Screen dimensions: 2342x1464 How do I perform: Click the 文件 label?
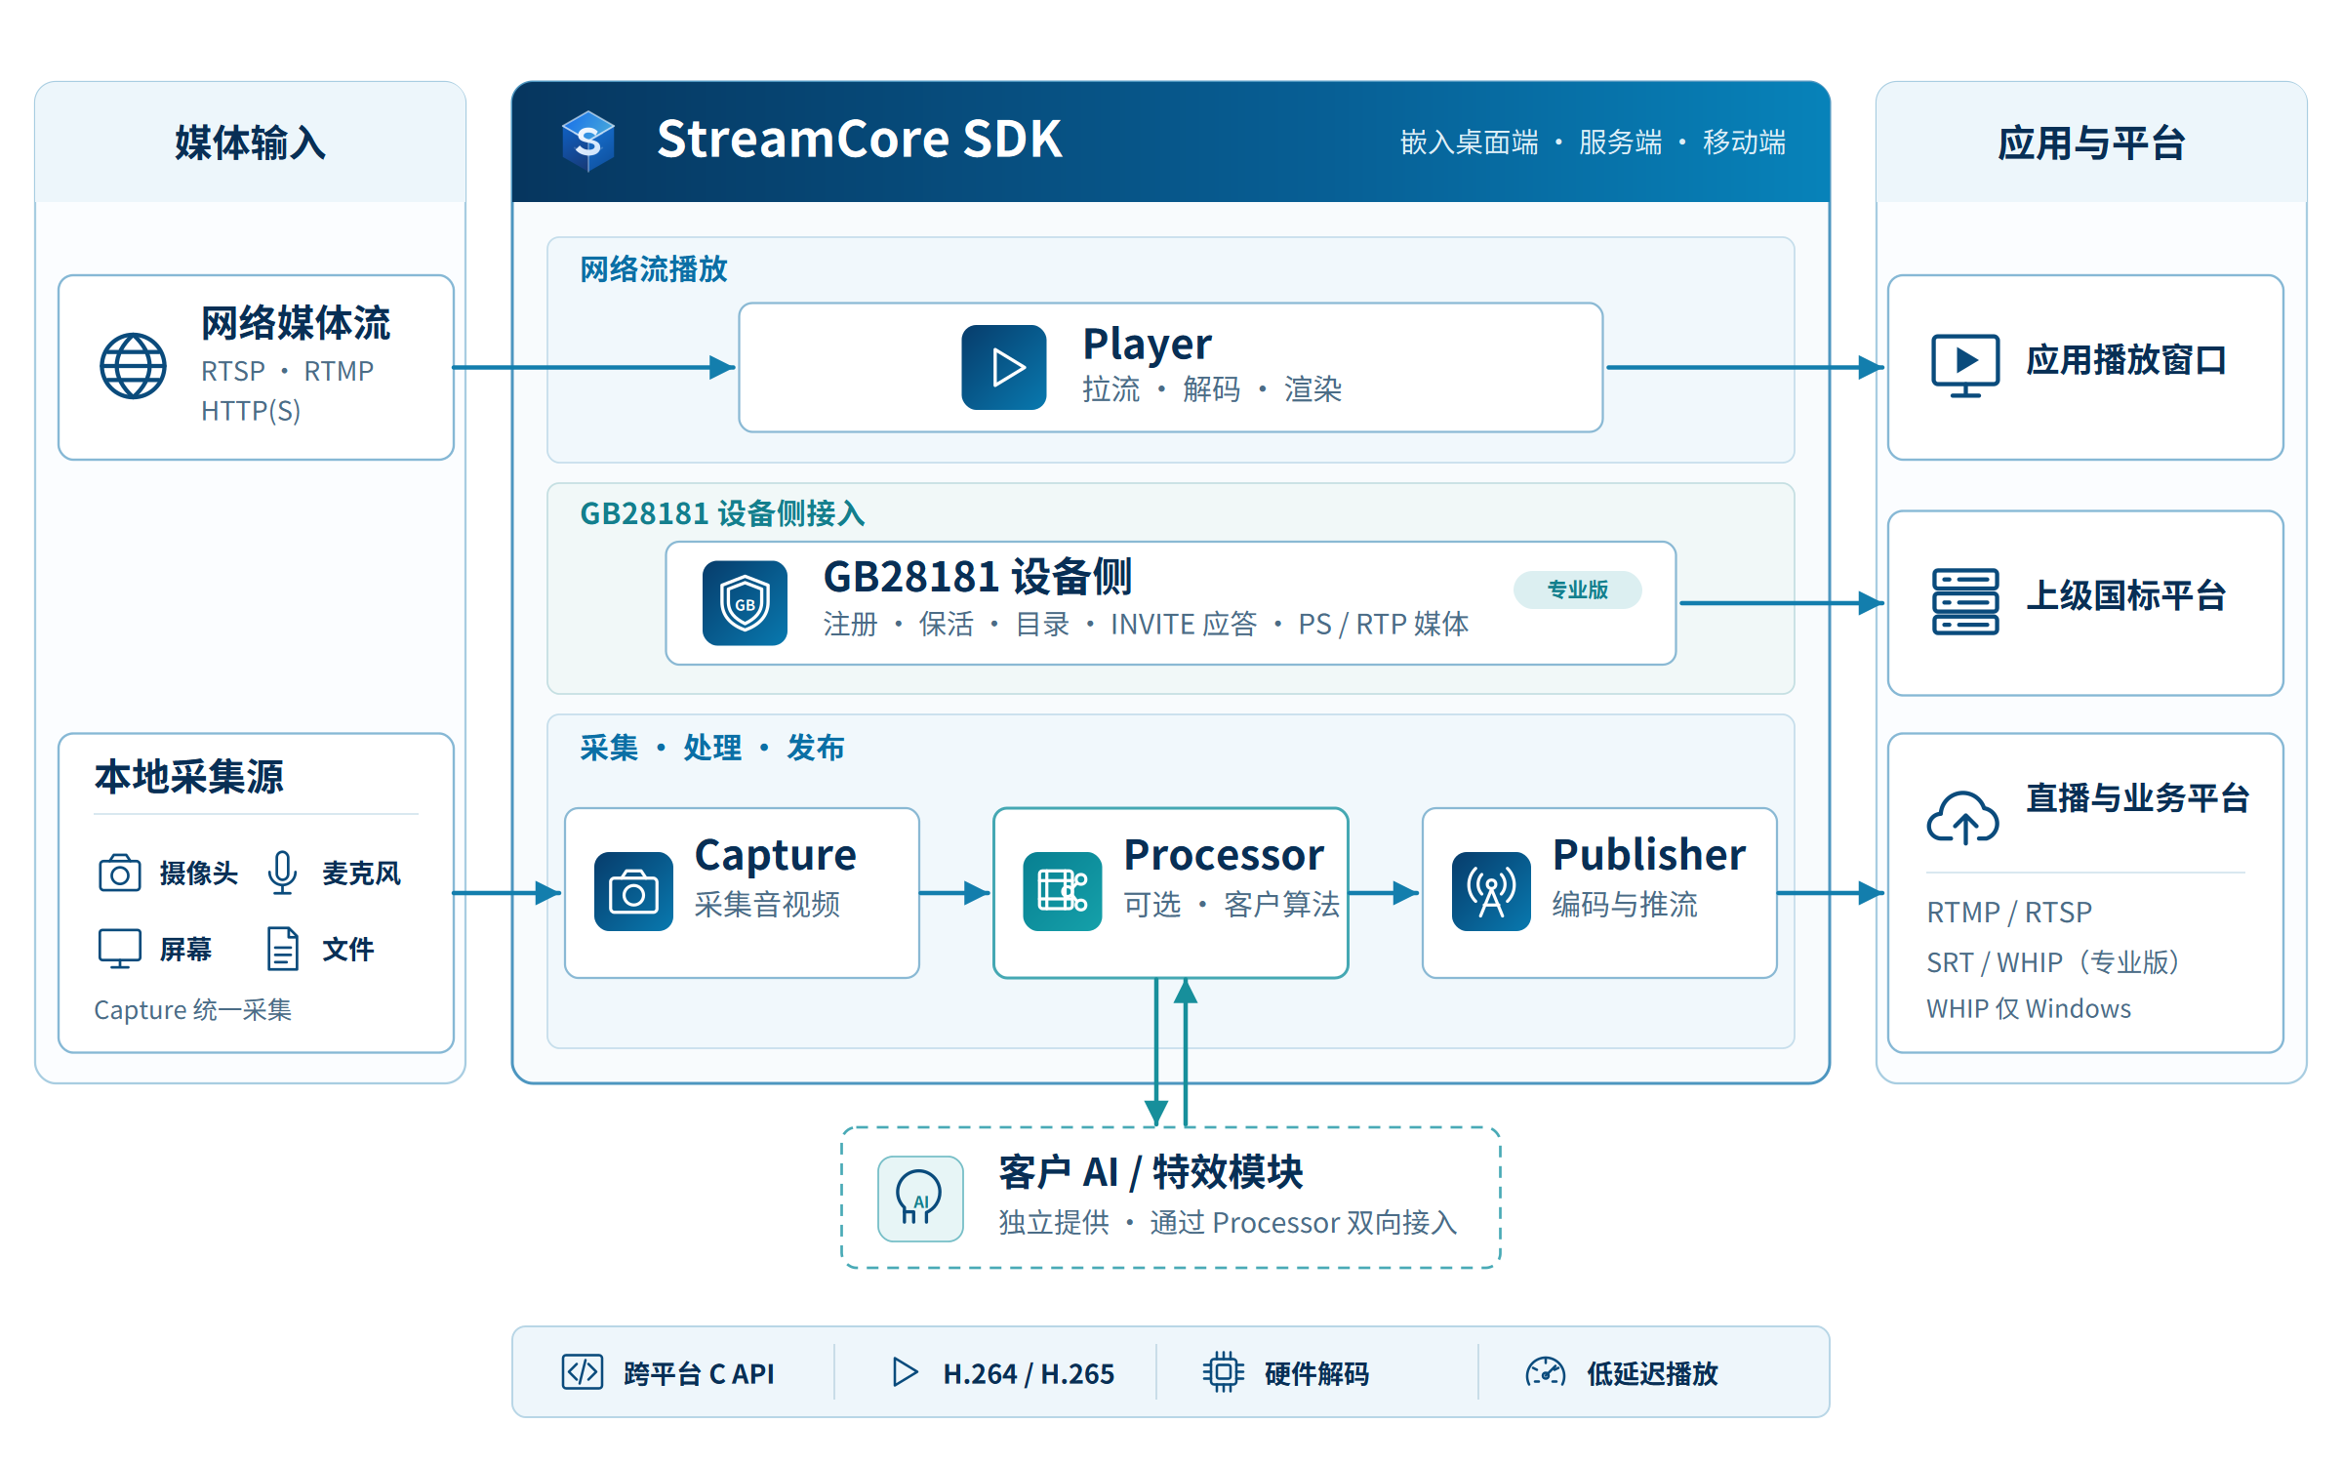tap(348, 949)
